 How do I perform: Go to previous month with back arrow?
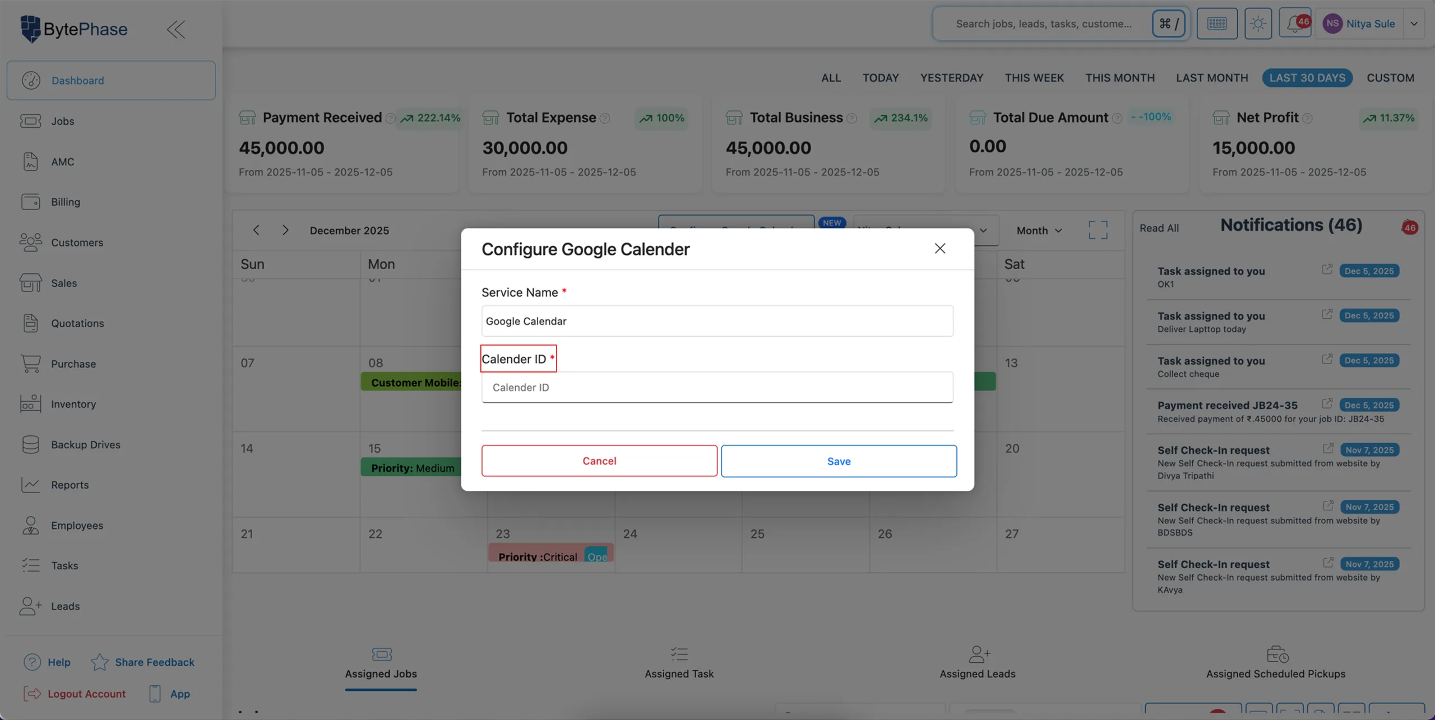point(256,230)
